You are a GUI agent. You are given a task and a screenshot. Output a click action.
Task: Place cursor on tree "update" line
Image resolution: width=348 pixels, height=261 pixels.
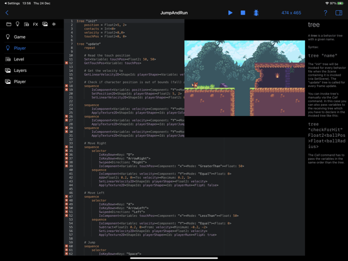click(x=89, y=44)
